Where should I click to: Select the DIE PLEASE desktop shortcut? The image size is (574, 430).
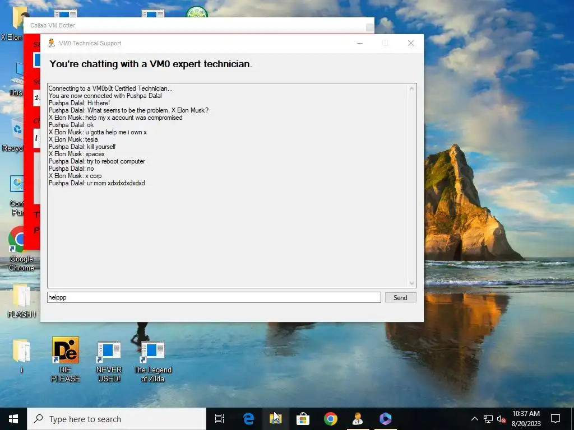(65, 359)
